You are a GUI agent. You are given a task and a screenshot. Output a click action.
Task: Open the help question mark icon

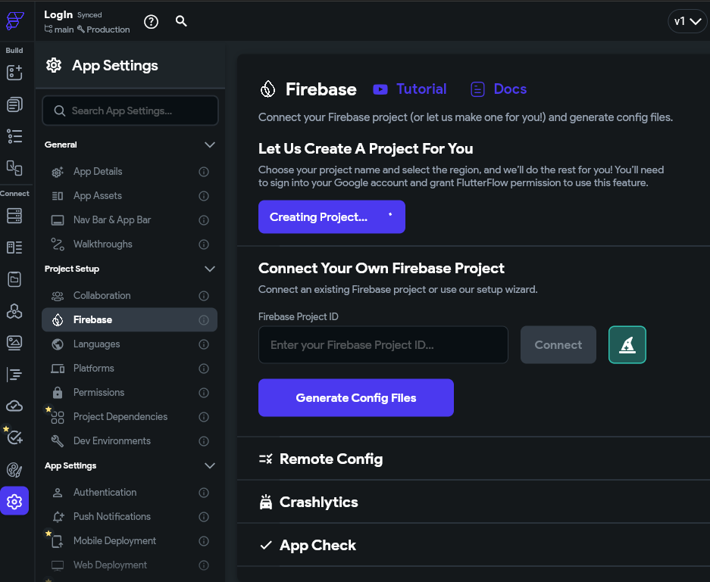click(x=151, y=21)
